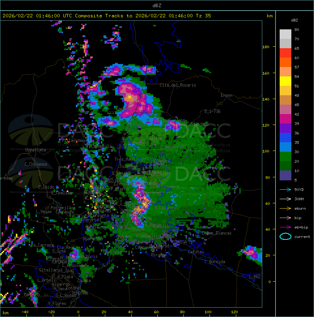Click the yellow eburn arrow icon

coord(285,209)
